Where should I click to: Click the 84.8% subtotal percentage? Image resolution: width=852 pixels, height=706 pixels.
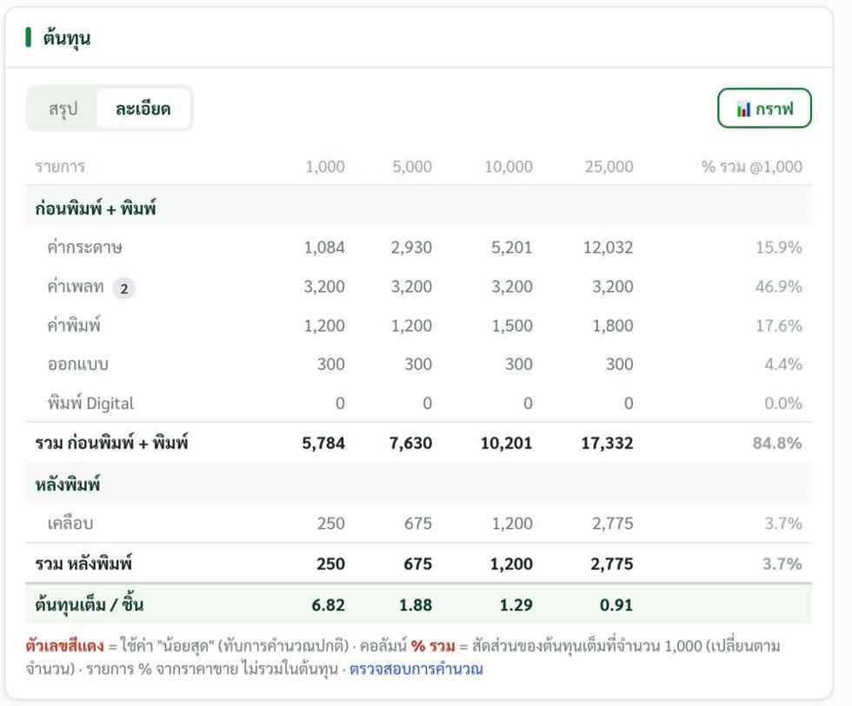[x=777, y=443]
